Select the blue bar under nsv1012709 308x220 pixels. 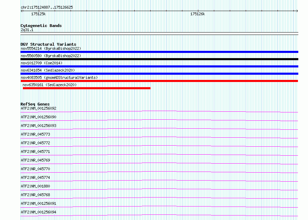159,66
